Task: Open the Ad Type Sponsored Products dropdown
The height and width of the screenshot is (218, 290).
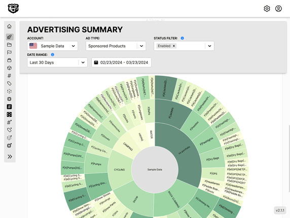Action: [x=116, y=46]
